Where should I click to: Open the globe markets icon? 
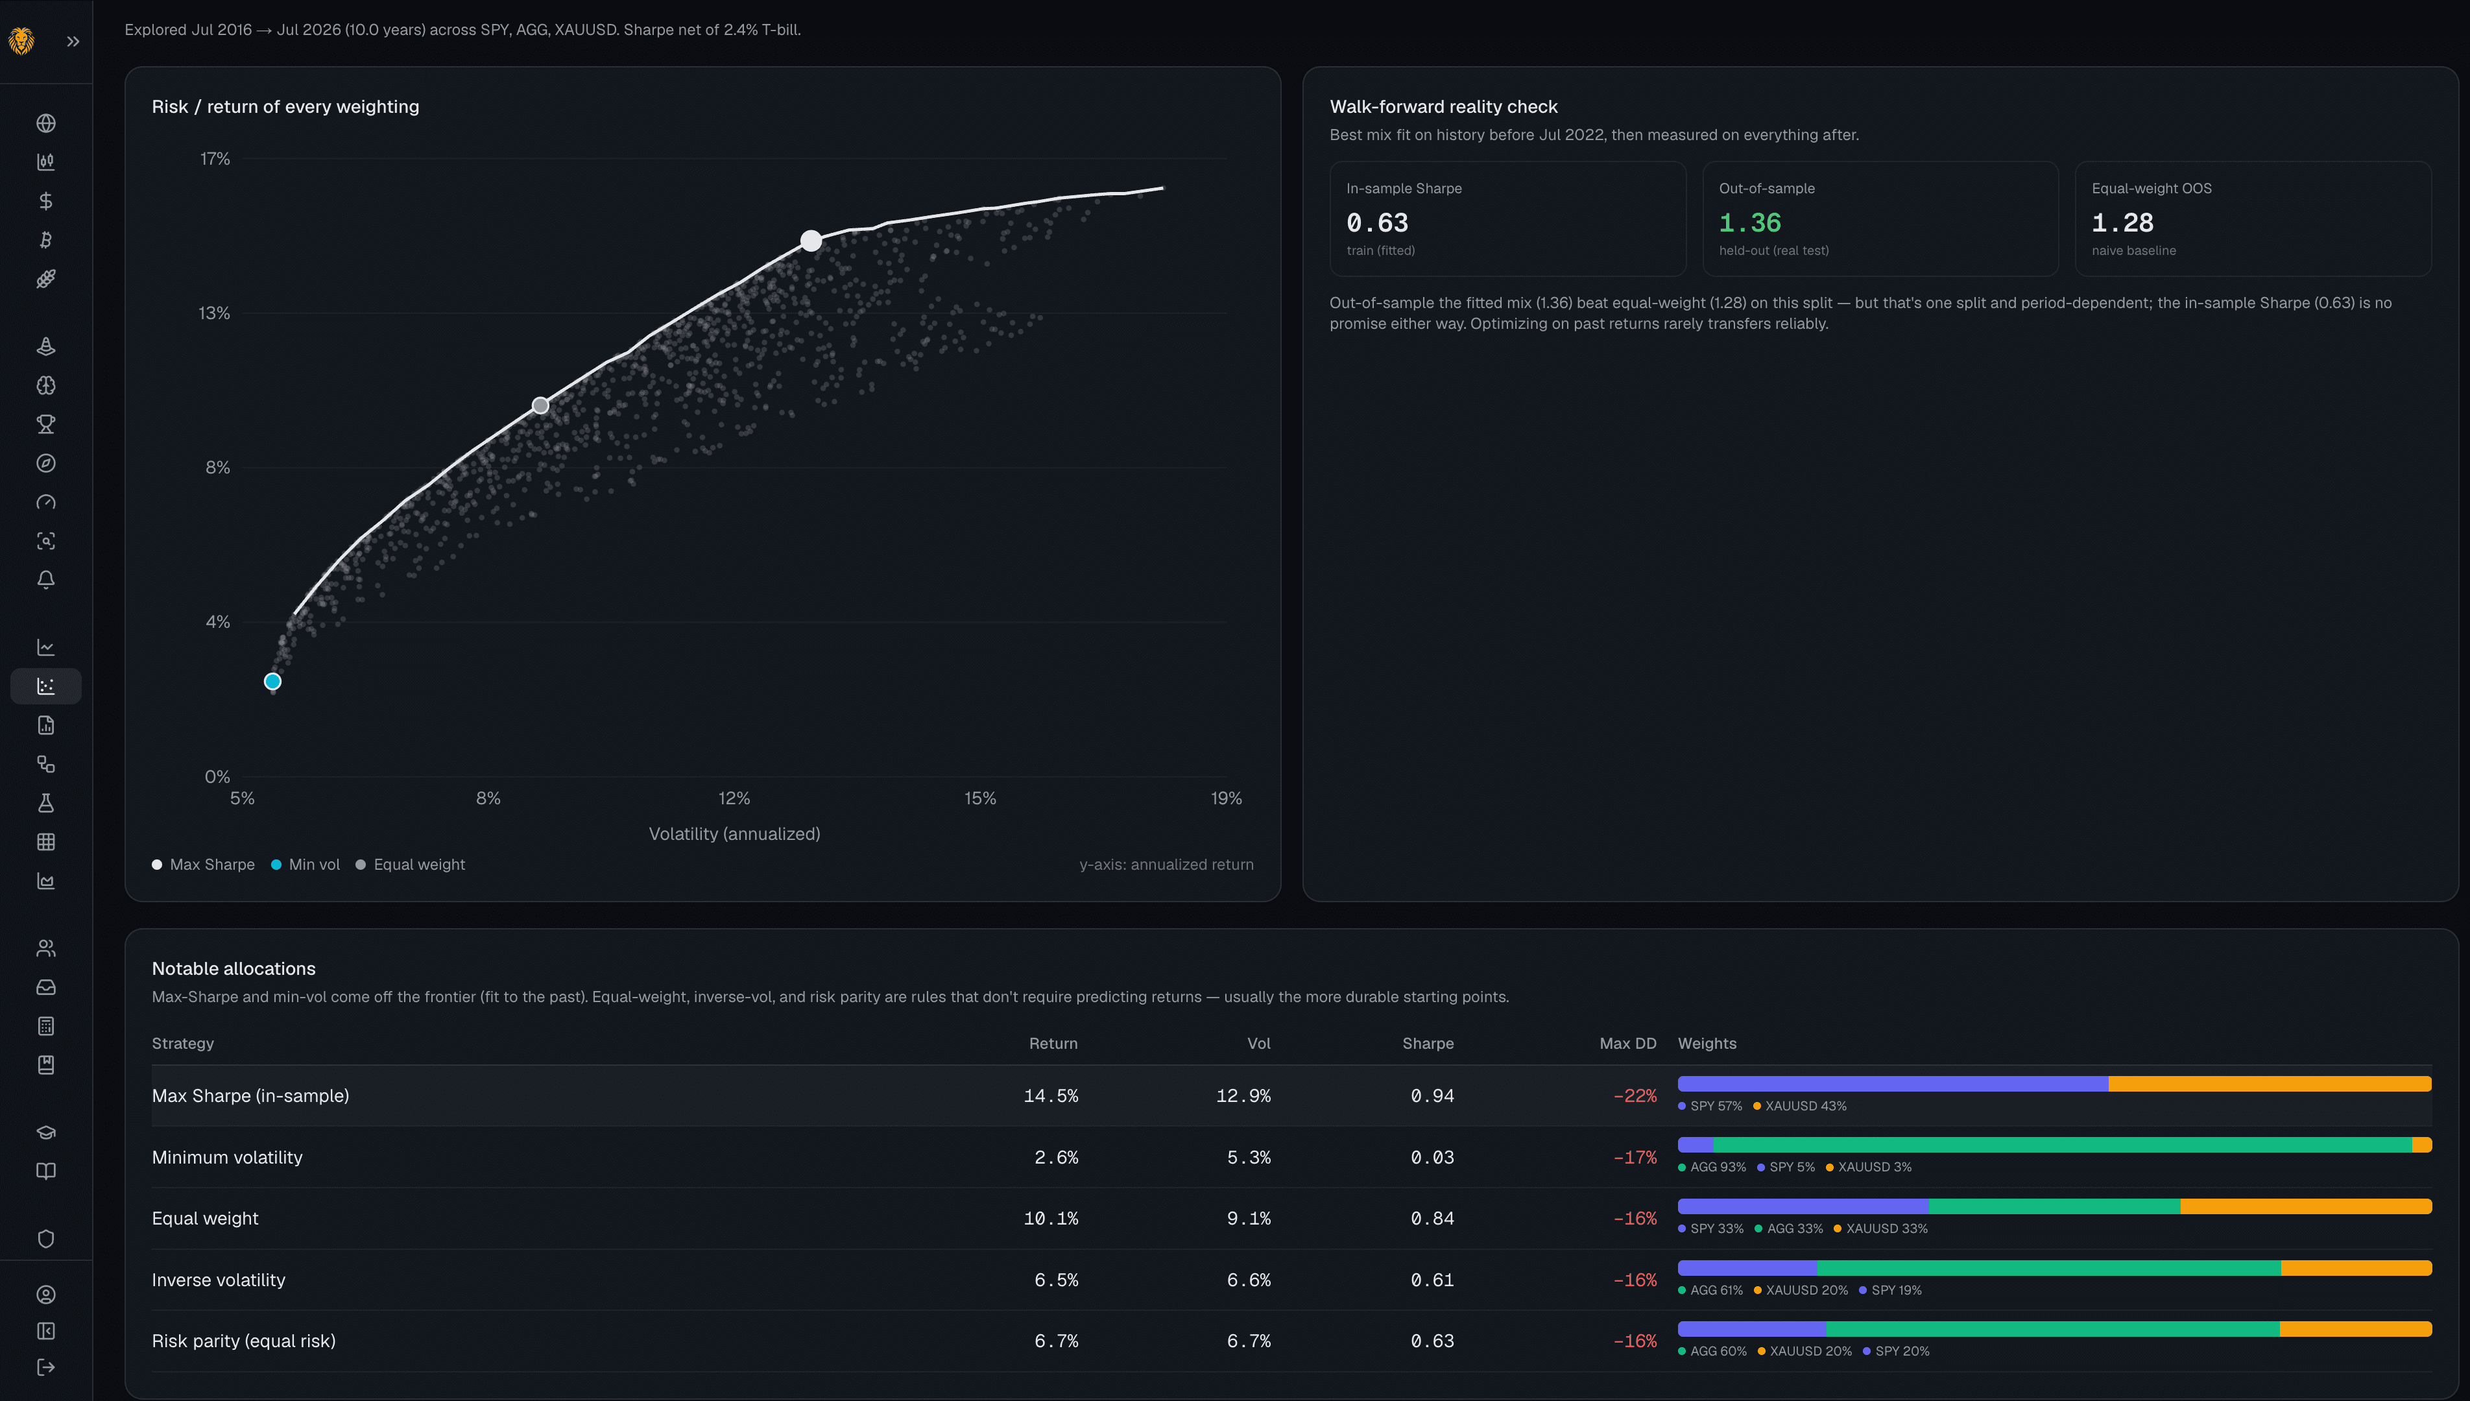coord(45,123)
